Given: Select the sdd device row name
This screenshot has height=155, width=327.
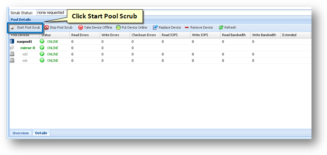Looking at the screenshot, I should click(x=25, y=54).
